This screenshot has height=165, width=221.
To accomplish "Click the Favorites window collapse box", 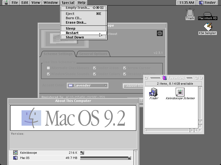I will coord(201,78).
